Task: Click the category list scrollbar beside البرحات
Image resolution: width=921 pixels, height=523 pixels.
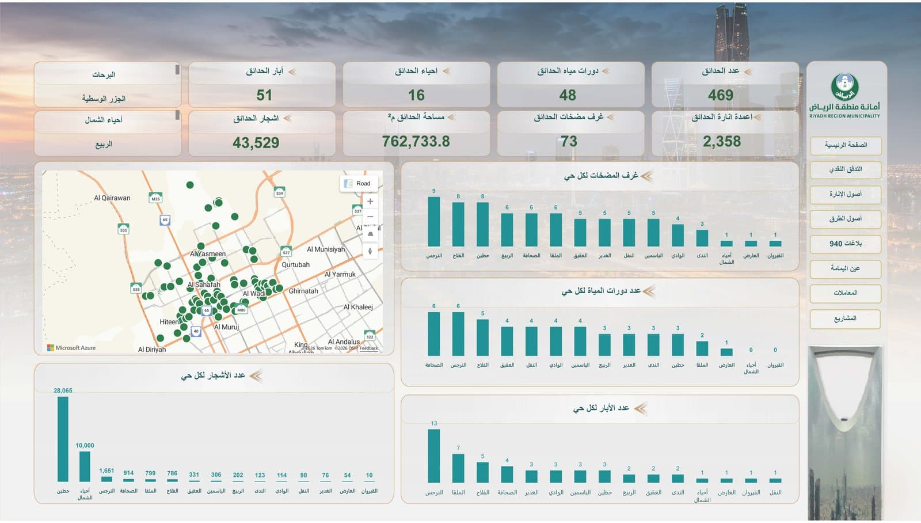Action: click(x=177, y=70)
